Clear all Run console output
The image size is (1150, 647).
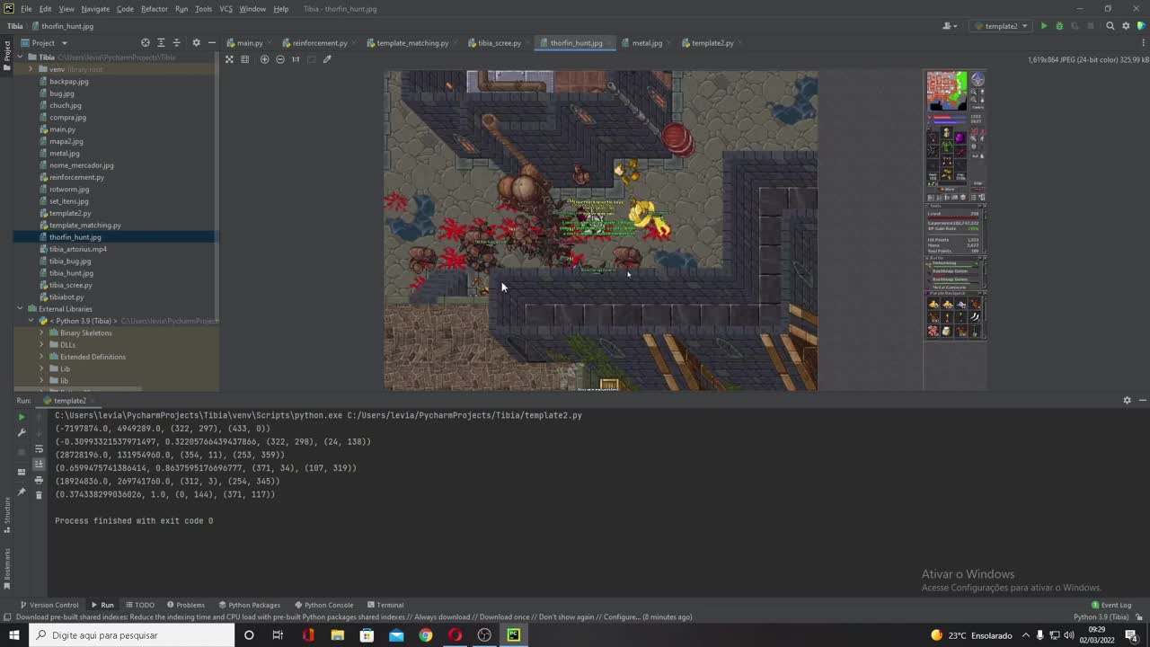39,495
